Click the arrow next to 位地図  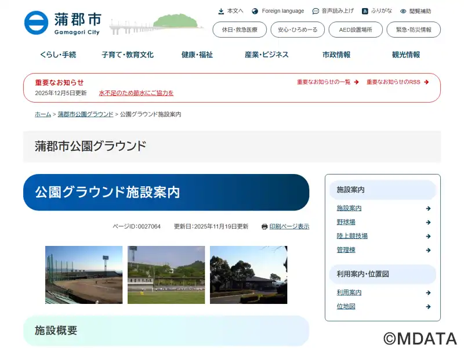pos(428,307)
